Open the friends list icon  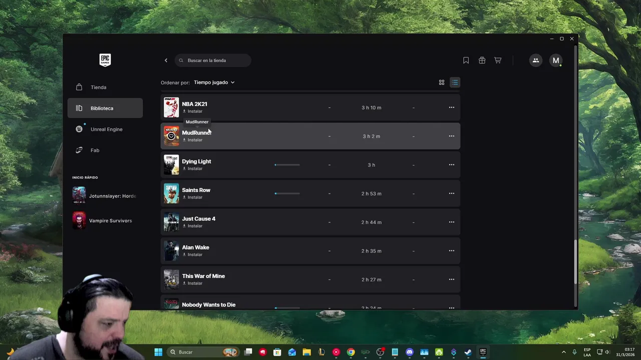pos(536,60)
